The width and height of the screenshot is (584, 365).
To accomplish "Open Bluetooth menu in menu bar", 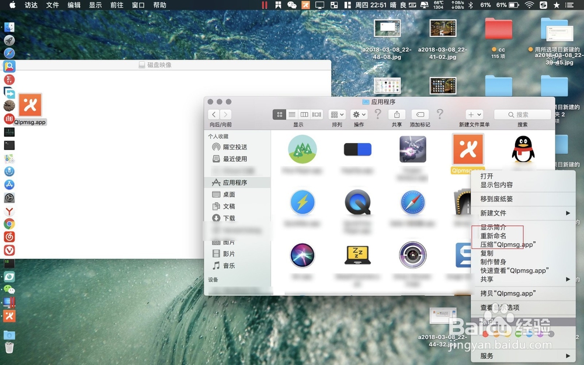I will coord(470,5).
